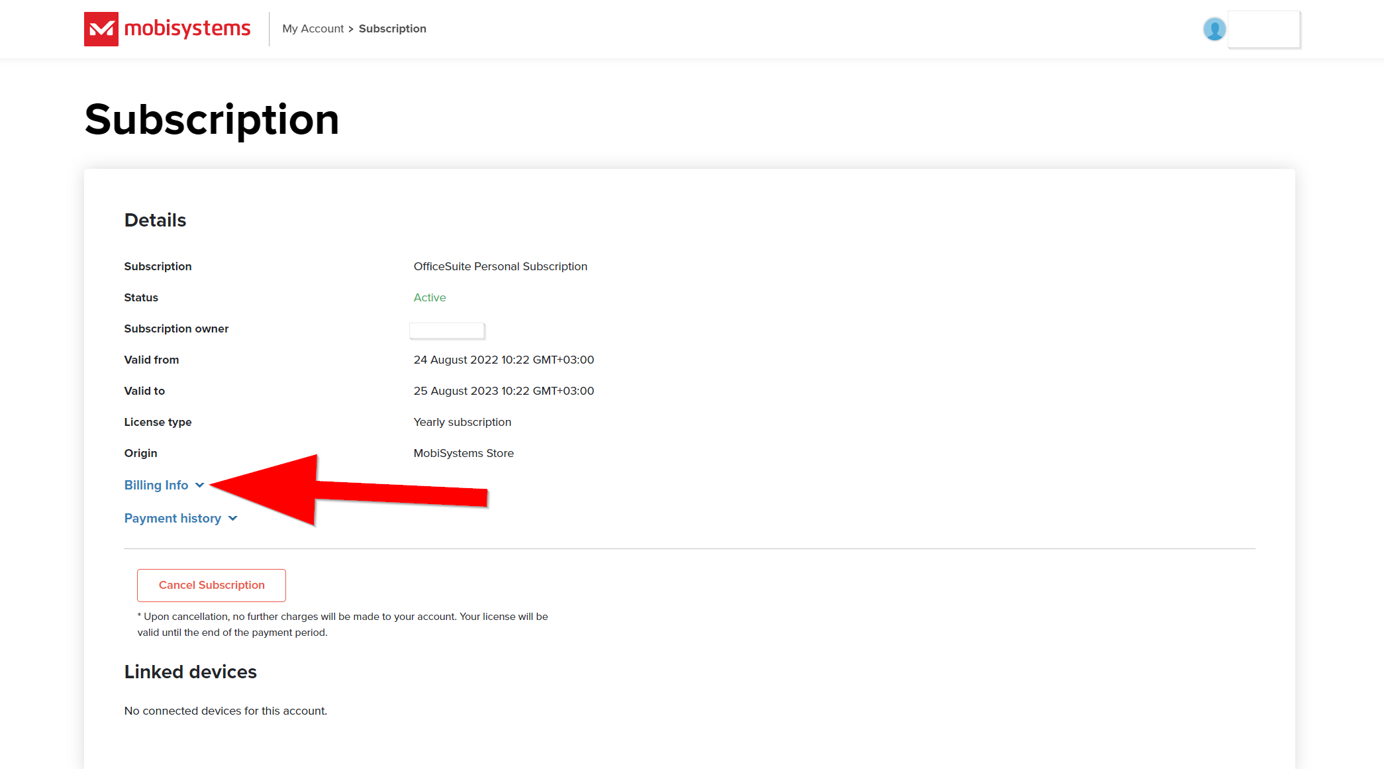The width and height of the screenshot is (1384, 769).
Task: Open the user profile avatar icon
Action: (1214, 29)
